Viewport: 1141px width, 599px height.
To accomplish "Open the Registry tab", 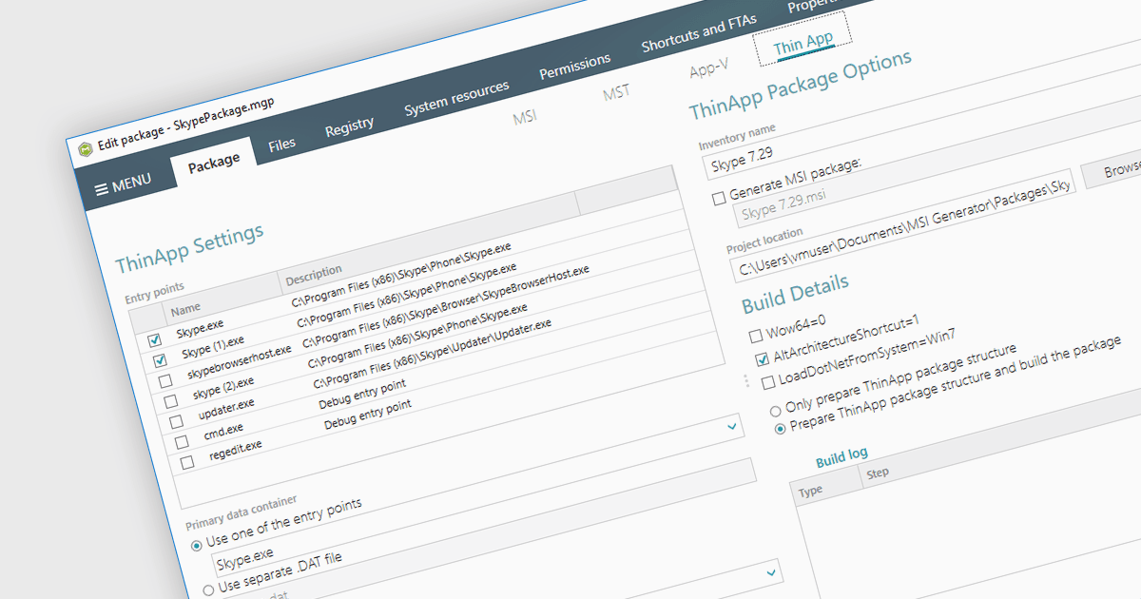I will [x=349, y=126].
